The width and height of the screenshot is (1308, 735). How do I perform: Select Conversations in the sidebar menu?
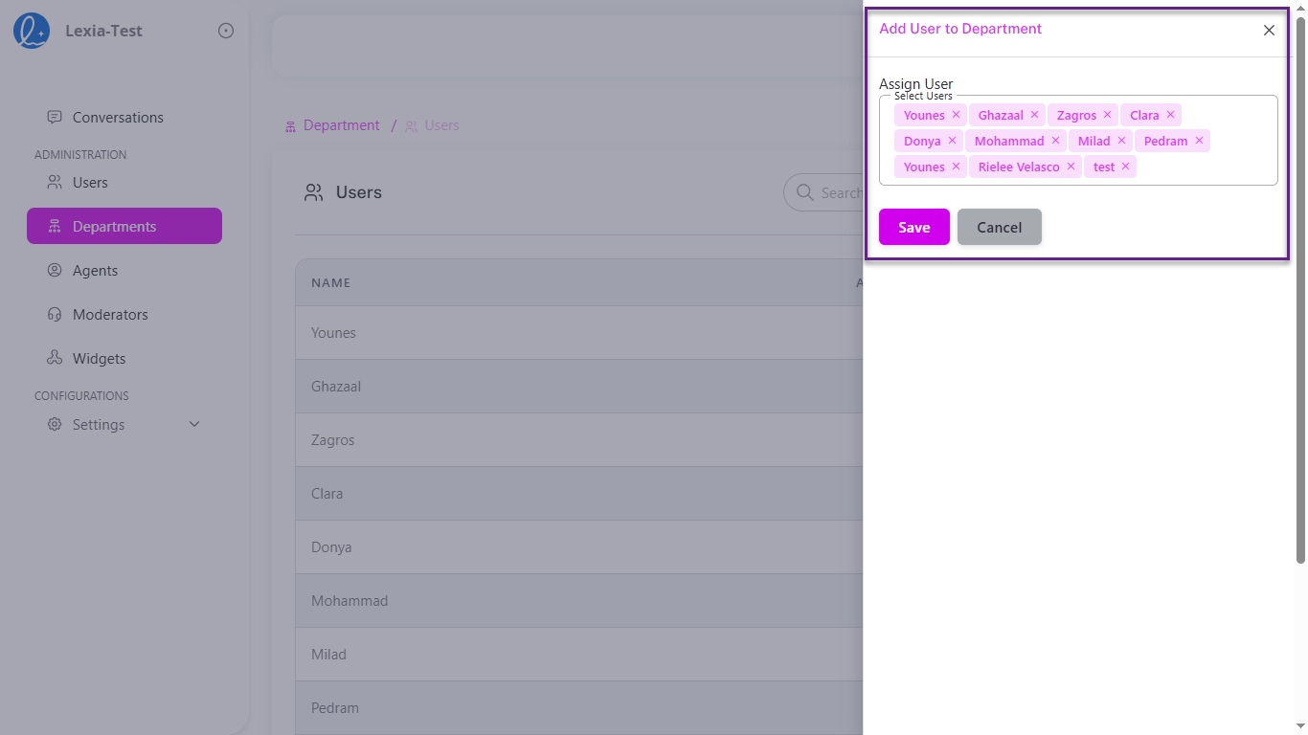[117, 117]
